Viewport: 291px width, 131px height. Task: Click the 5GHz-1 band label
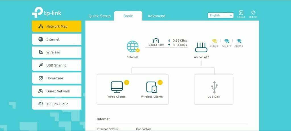tap(226, 46)
